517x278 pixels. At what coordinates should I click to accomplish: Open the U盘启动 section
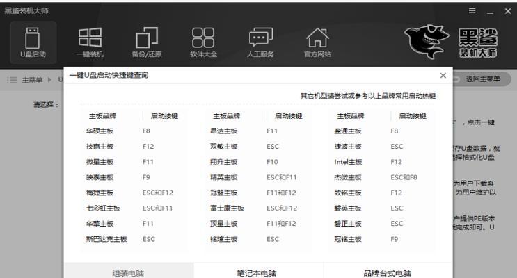[x=33, y=42]
